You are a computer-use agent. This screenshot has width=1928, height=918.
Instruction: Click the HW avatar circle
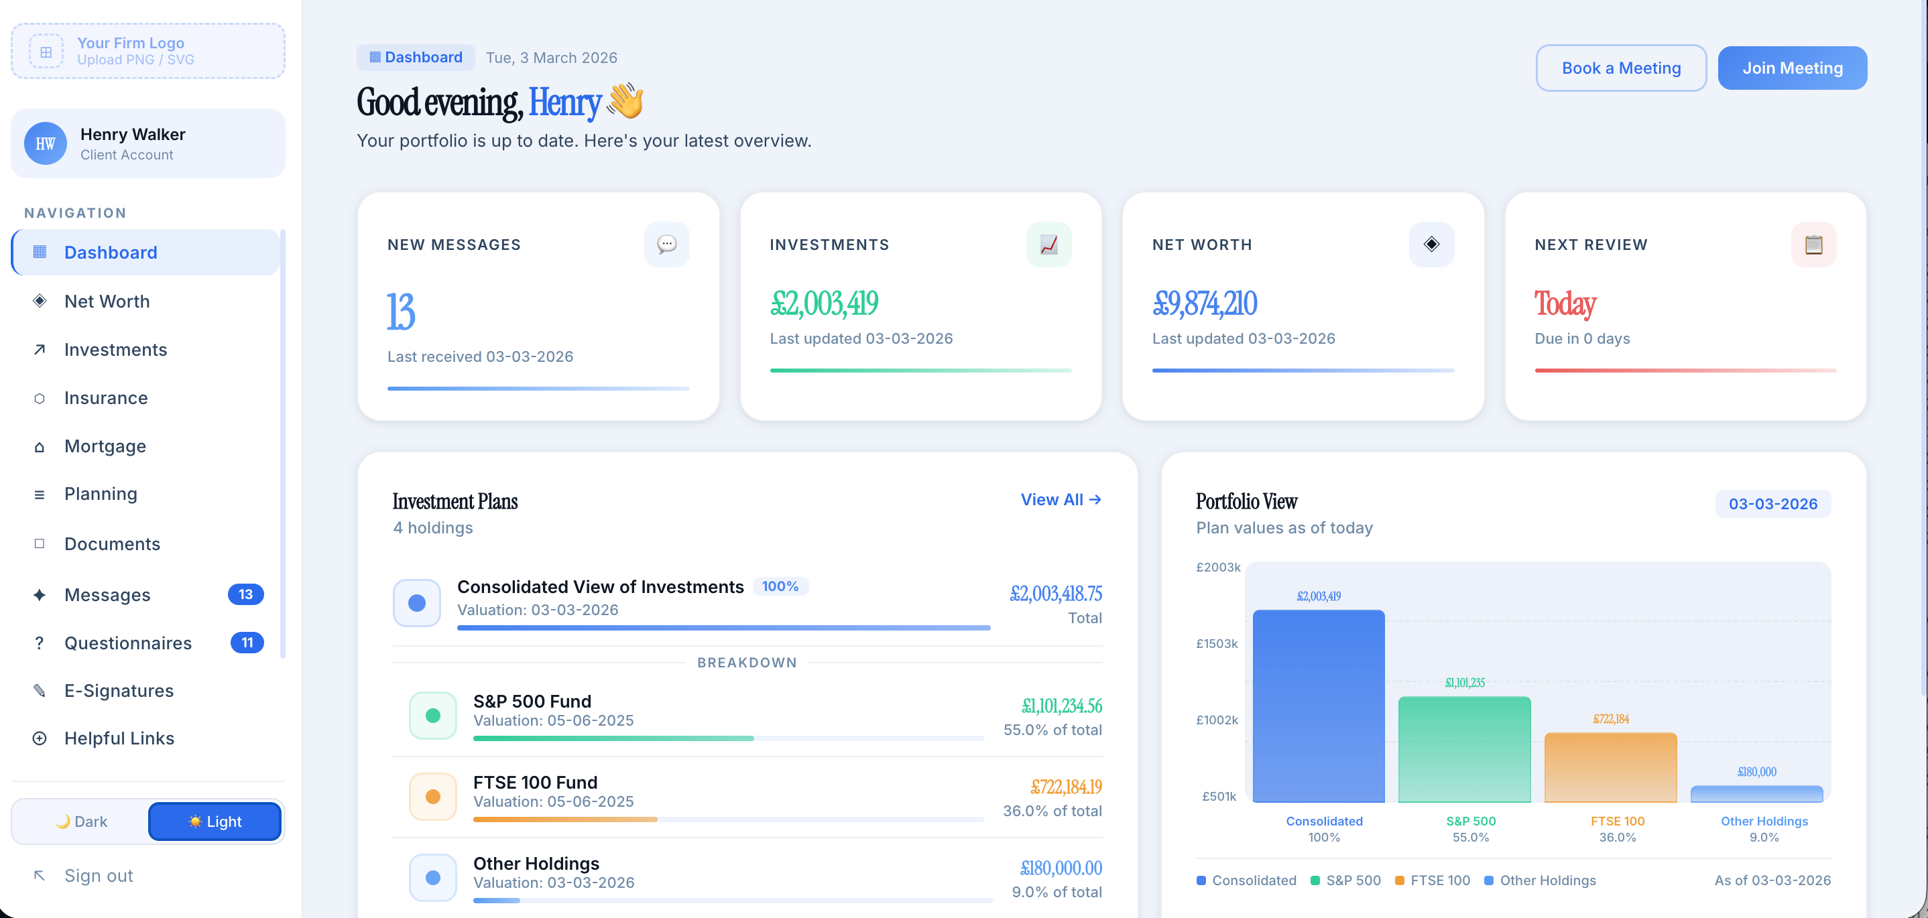click(x=46, y=143)
